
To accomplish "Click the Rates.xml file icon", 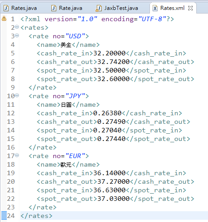I will tap(155, 8).
